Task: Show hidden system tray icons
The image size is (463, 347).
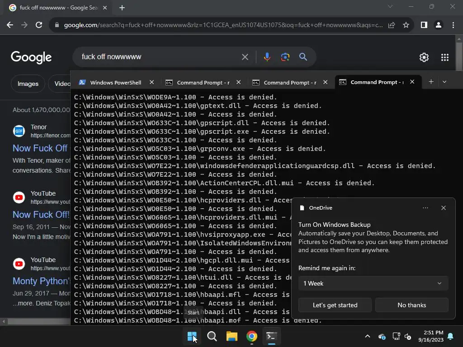Action: (368, 336)
